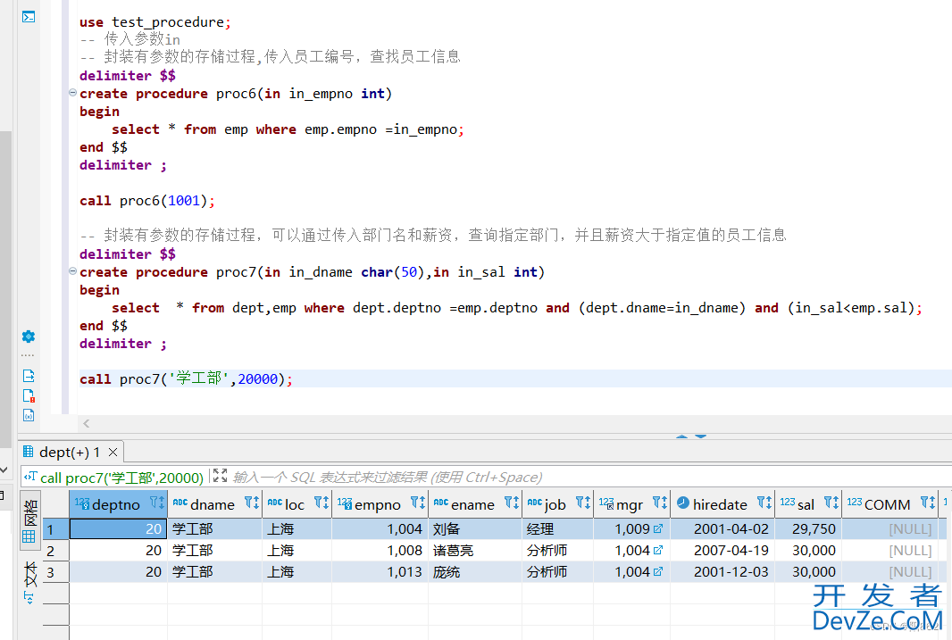Viewport: 952px width, 640px height.
Task: Collapse the proc7 create procedure block
Action: pos(73,271)
